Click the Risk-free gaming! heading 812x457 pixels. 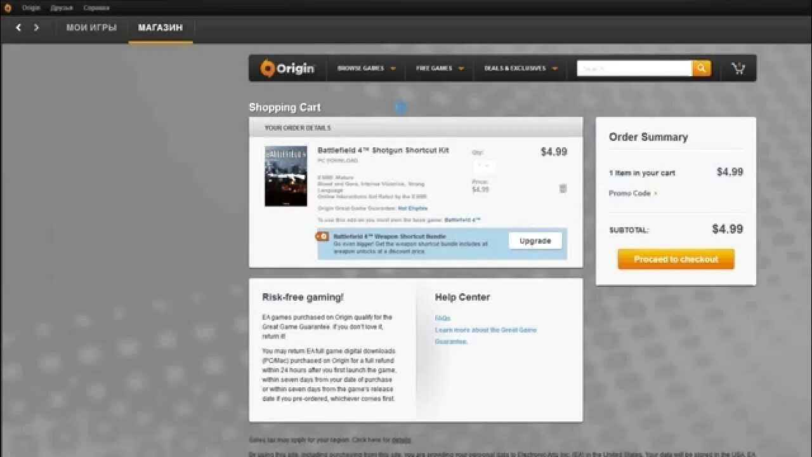[303, 297]
